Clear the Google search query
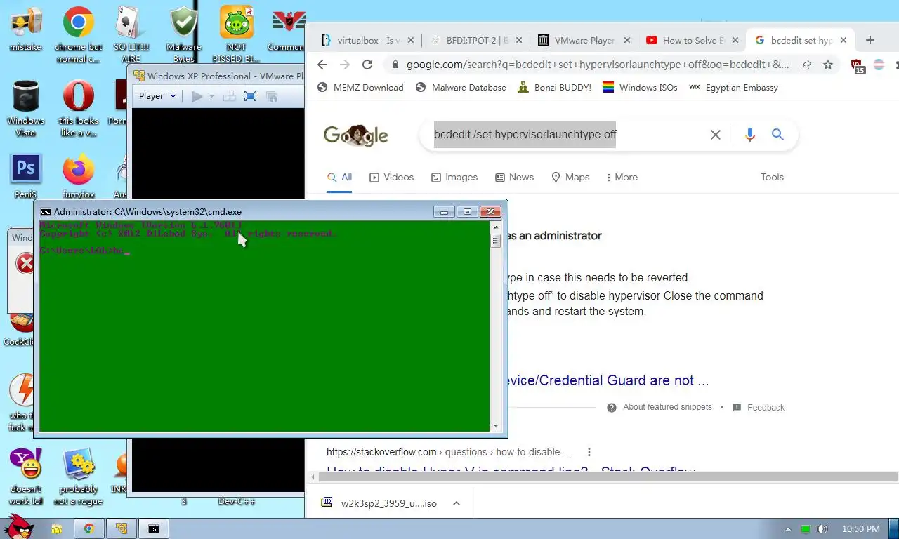The width and height of the screenshot is (899, 539). click(x=715, y=135)
